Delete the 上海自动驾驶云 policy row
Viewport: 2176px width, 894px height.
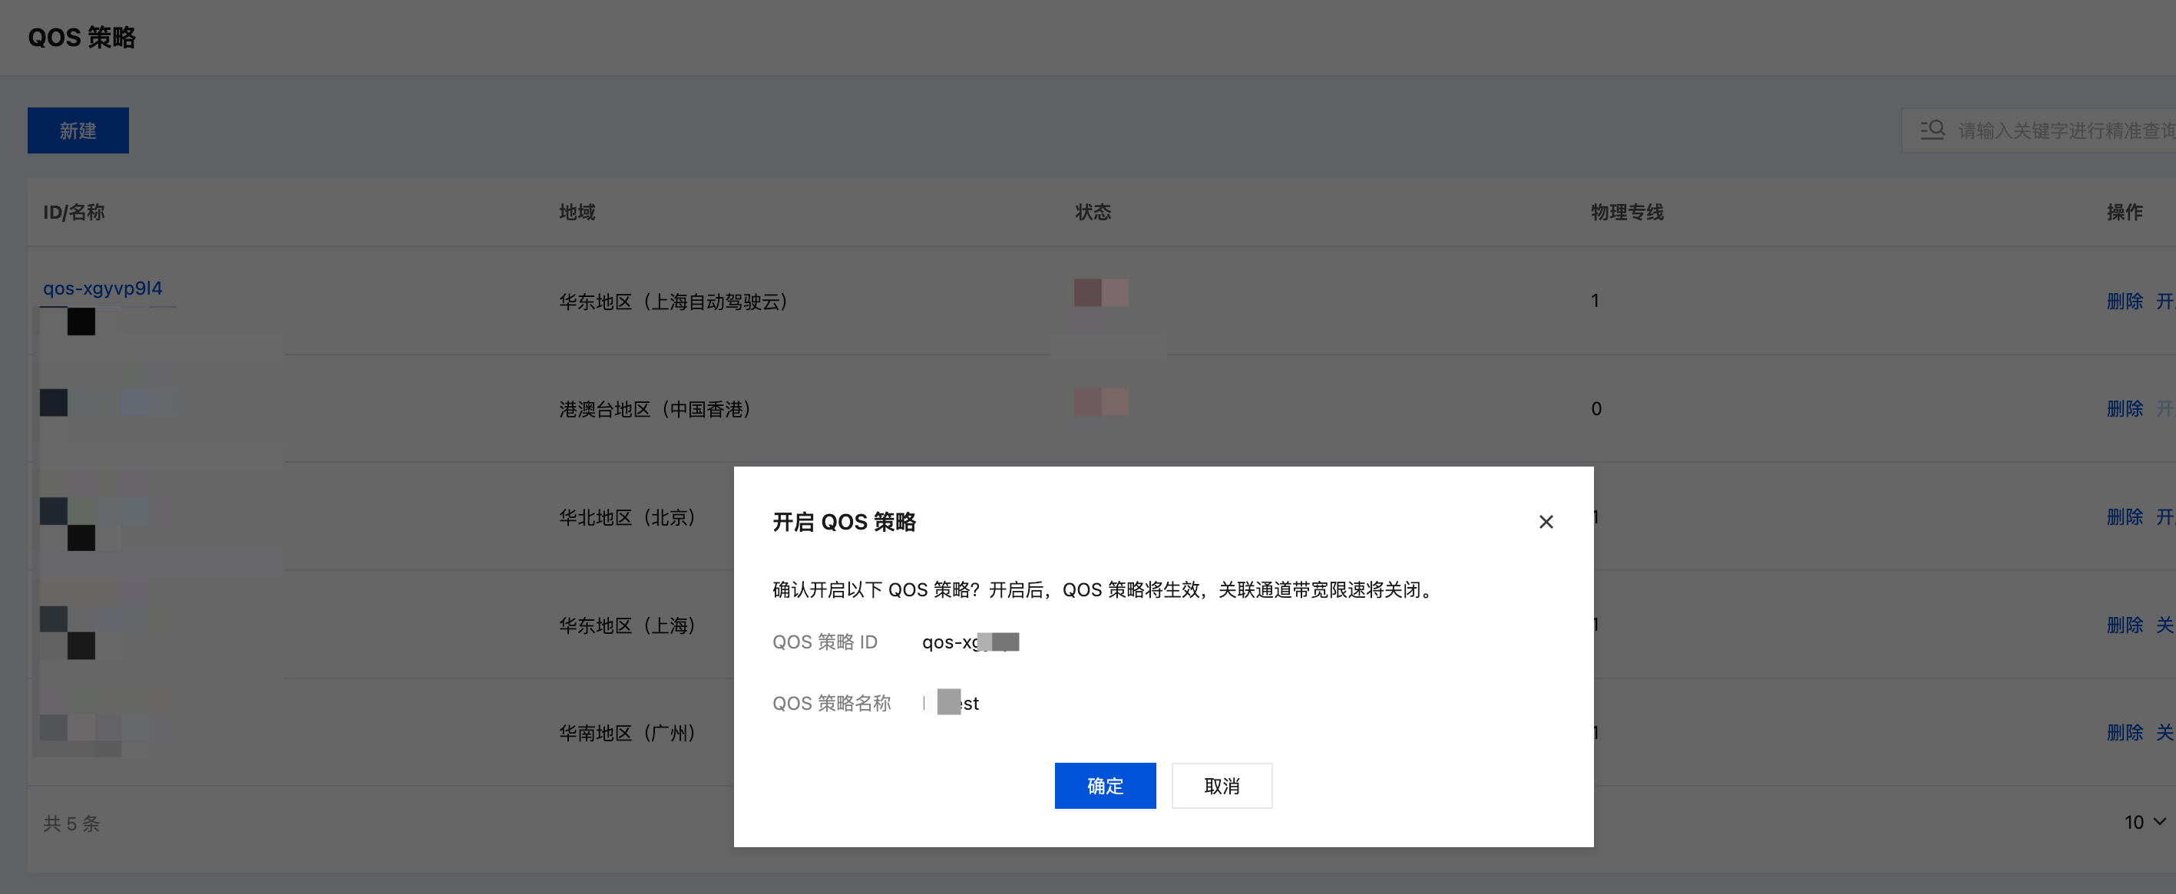pos(2125,302)
